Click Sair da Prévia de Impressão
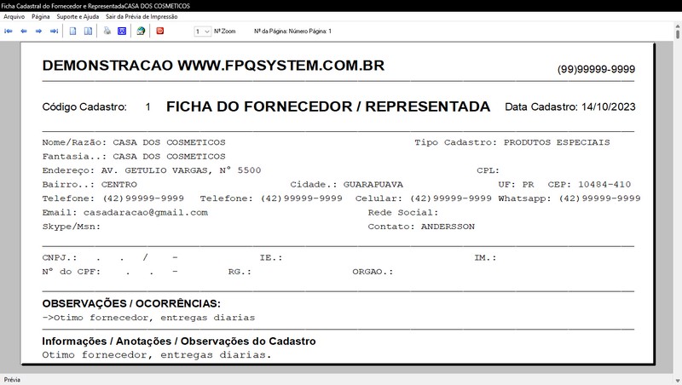682x385 pixels. coord(141,16)
